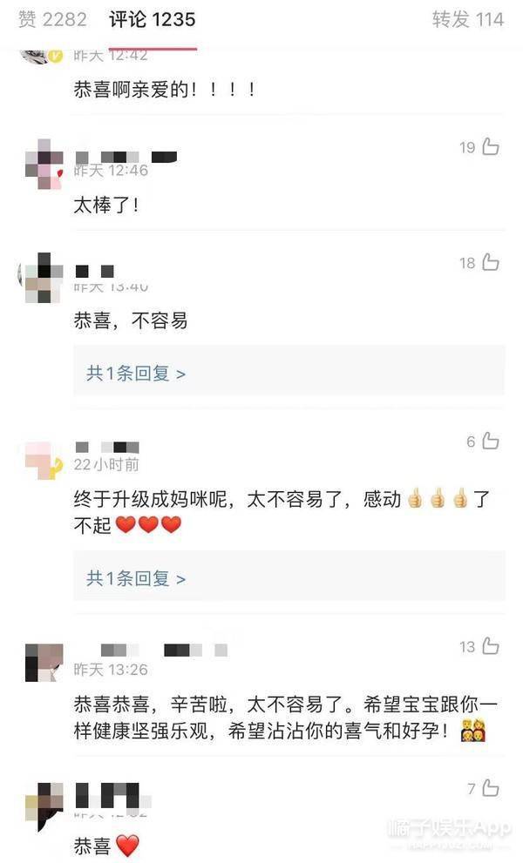Open avatar of '终于升级成妈咪呢' commenter

(x=44, y=460)
